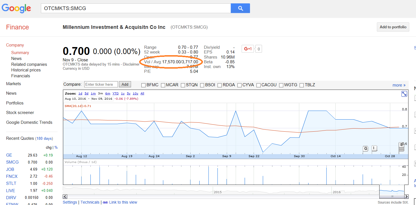
Task: Click the link icon beside Link to this view
Action: [105, 202]
